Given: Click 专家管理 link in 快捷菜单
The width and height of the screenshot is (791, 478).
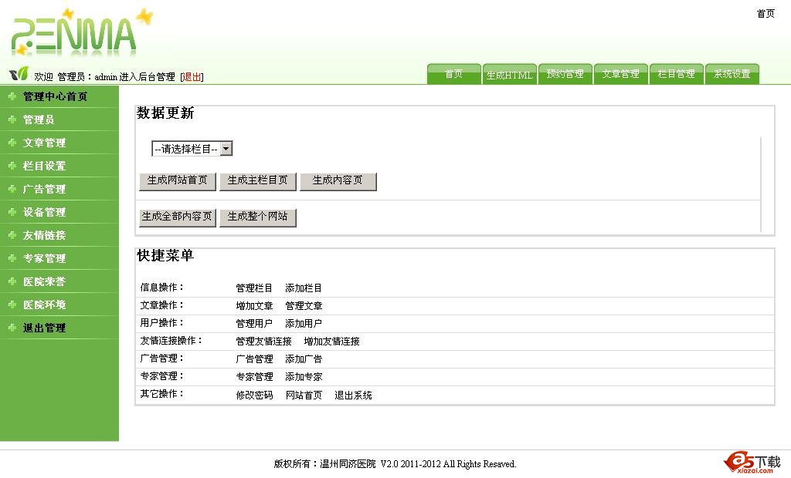Looking at the screenshot, I should pos(254,377).
